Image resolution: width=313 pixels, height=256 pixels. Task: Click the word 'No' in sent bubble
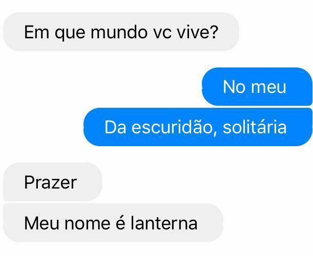[234, 86]
